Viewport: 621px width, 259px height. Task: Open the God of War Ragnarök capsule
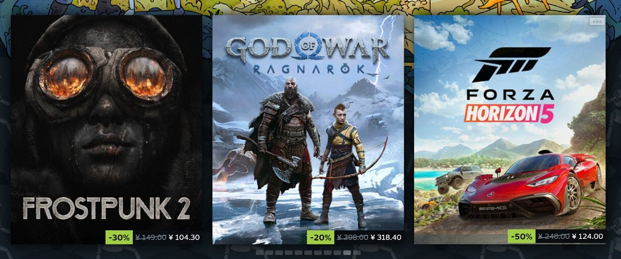pyautogui.click(x=308, y=129)
